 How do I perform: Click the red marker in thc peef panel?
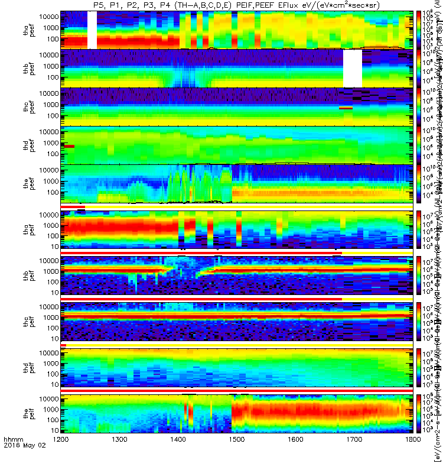pyautogui.click(x=346, y=108)
